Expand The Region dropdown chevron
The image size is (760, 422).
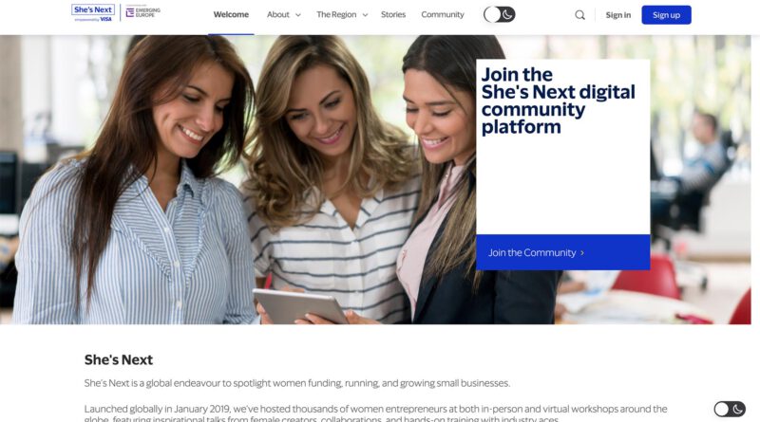click(x=365, y=15)
